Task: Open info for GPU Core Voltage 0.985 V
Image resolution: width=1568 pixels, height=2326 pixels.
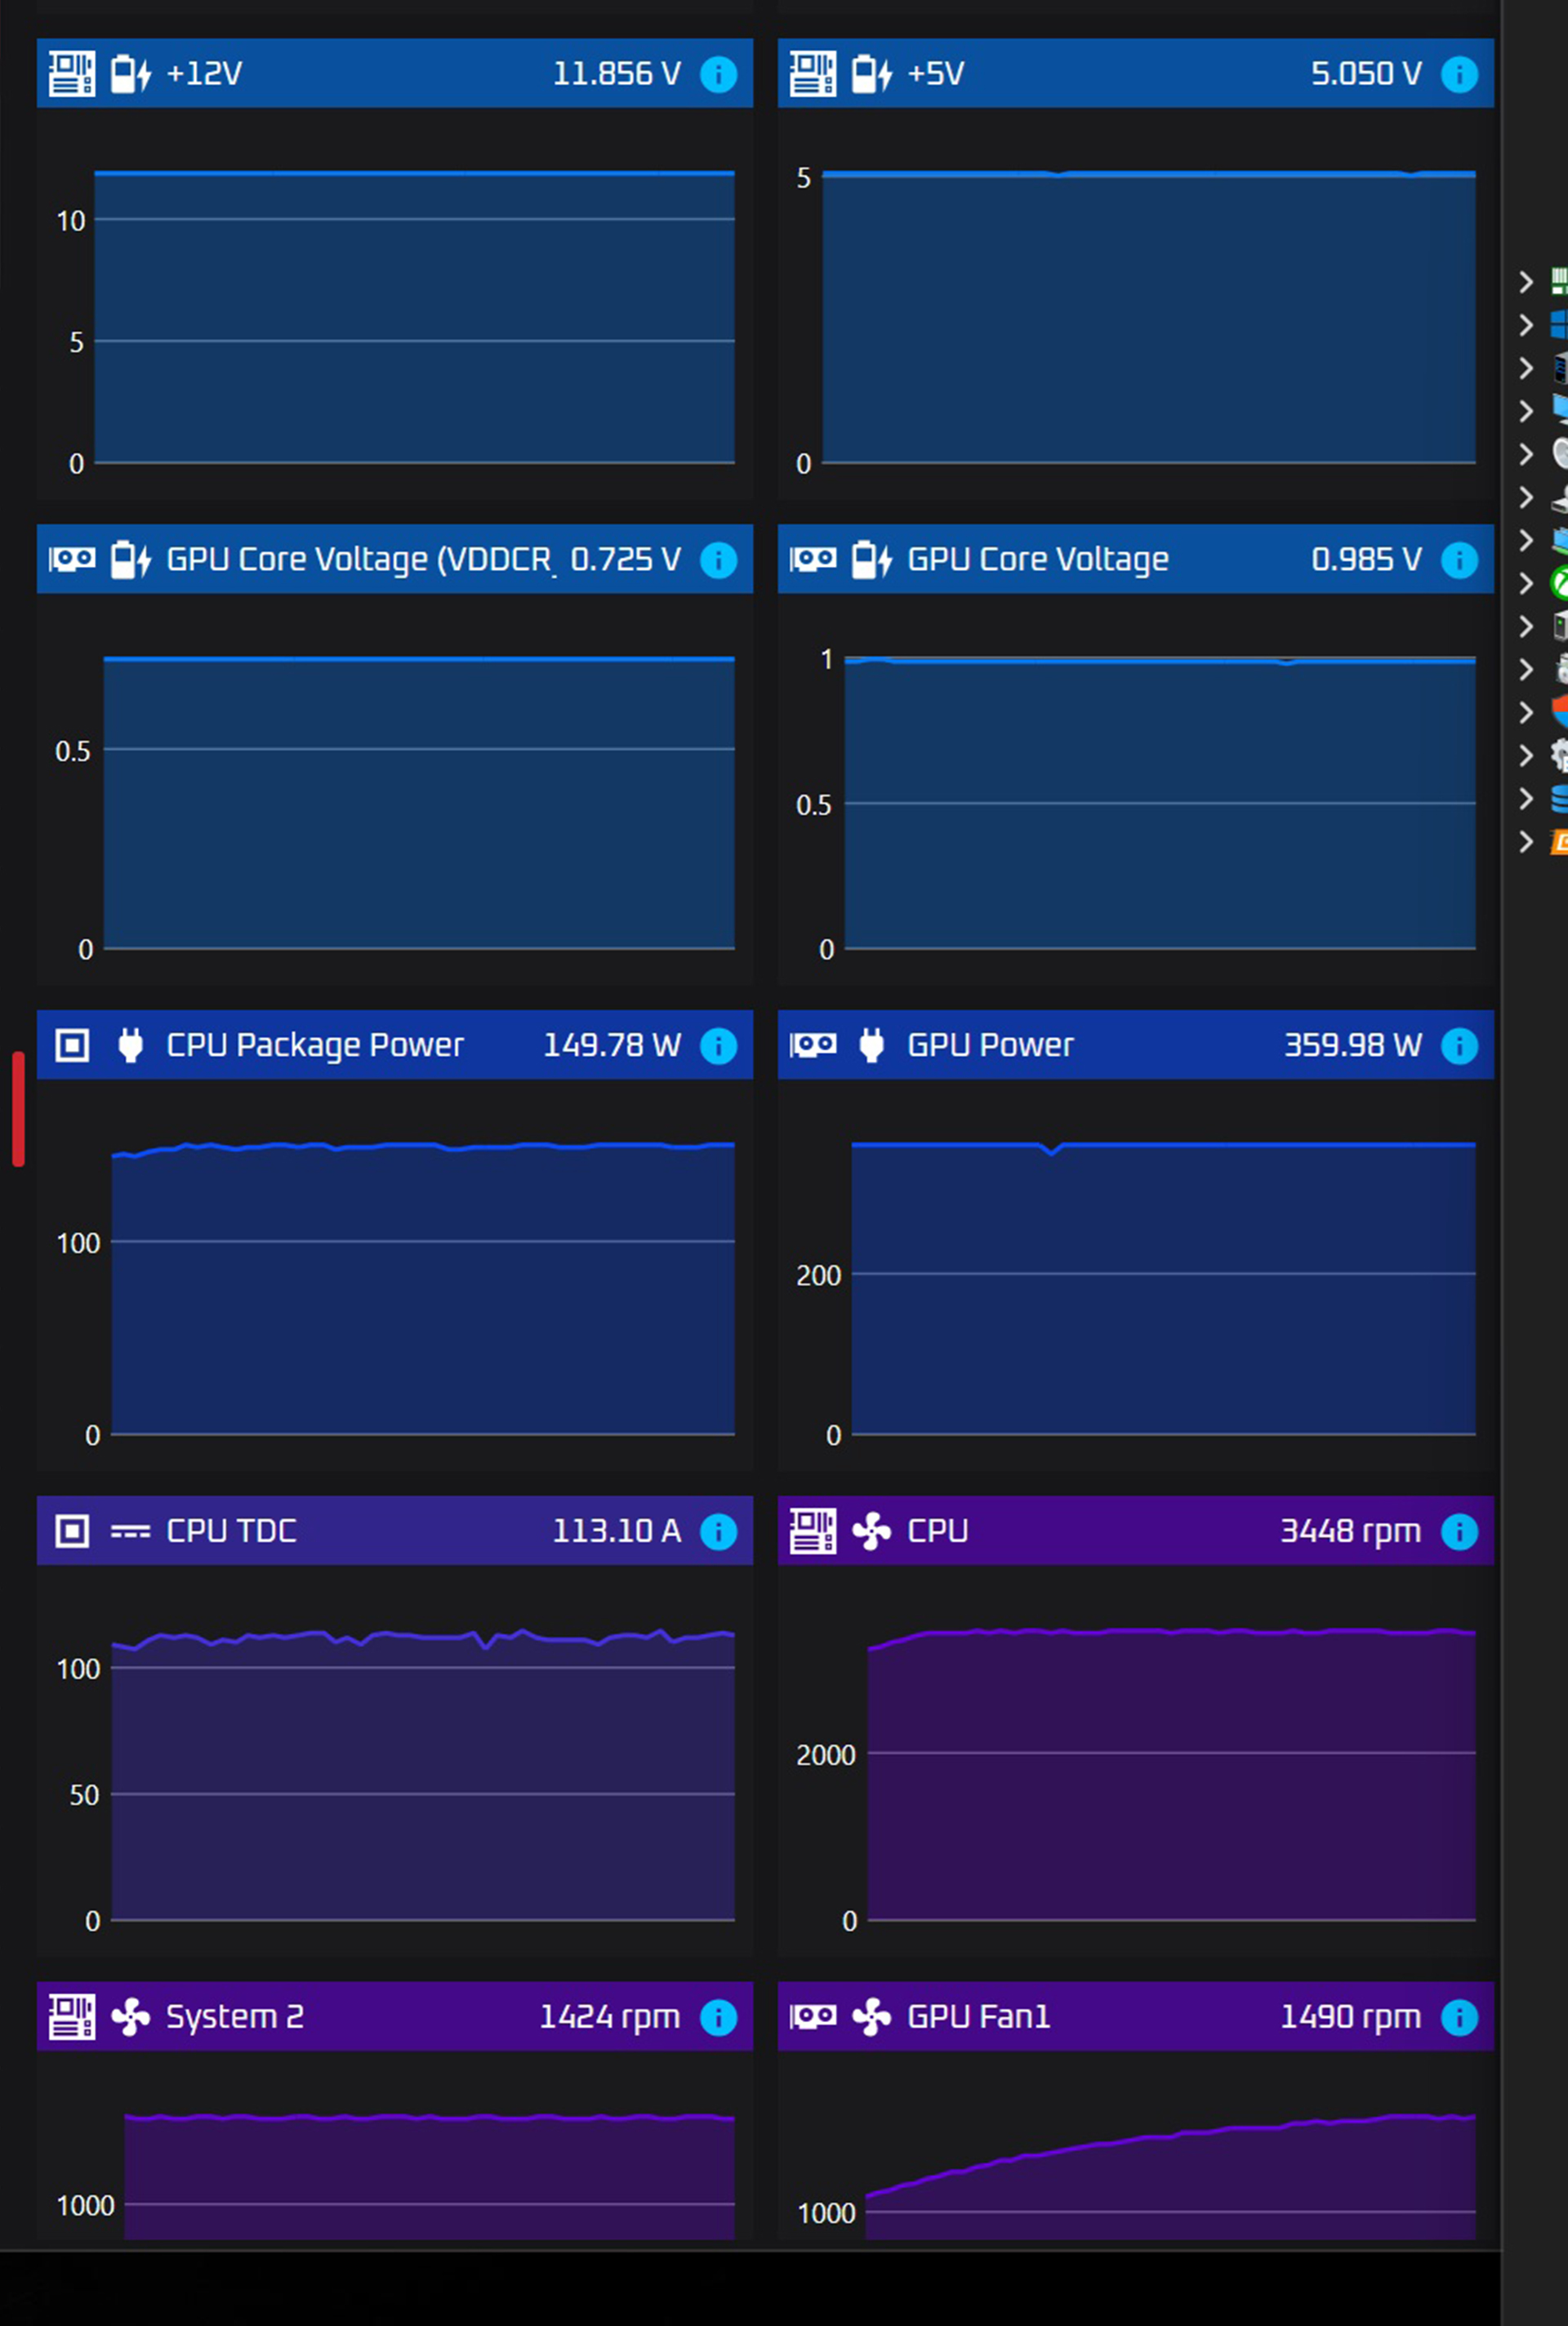Action: click(1459, 560)
